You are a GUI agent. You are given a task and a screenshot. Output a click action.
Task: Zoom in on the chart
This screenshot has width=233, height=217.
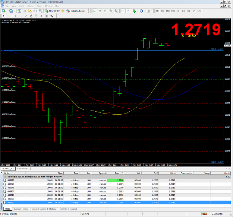click(x=111, y=11)
